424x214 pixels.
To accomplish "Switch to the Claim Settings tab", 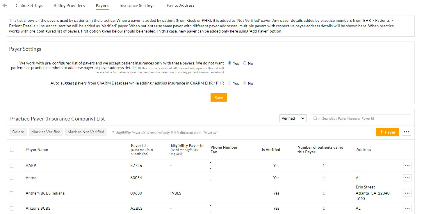I will tap(29, 6).
